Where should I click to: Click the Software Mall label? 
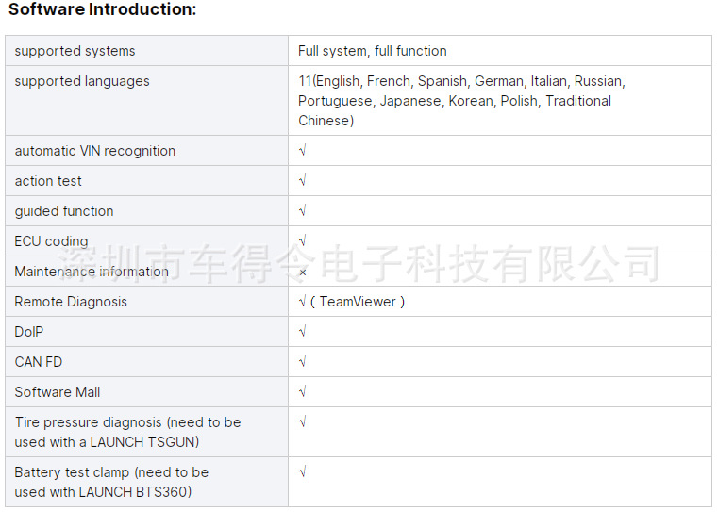[58, 392]
